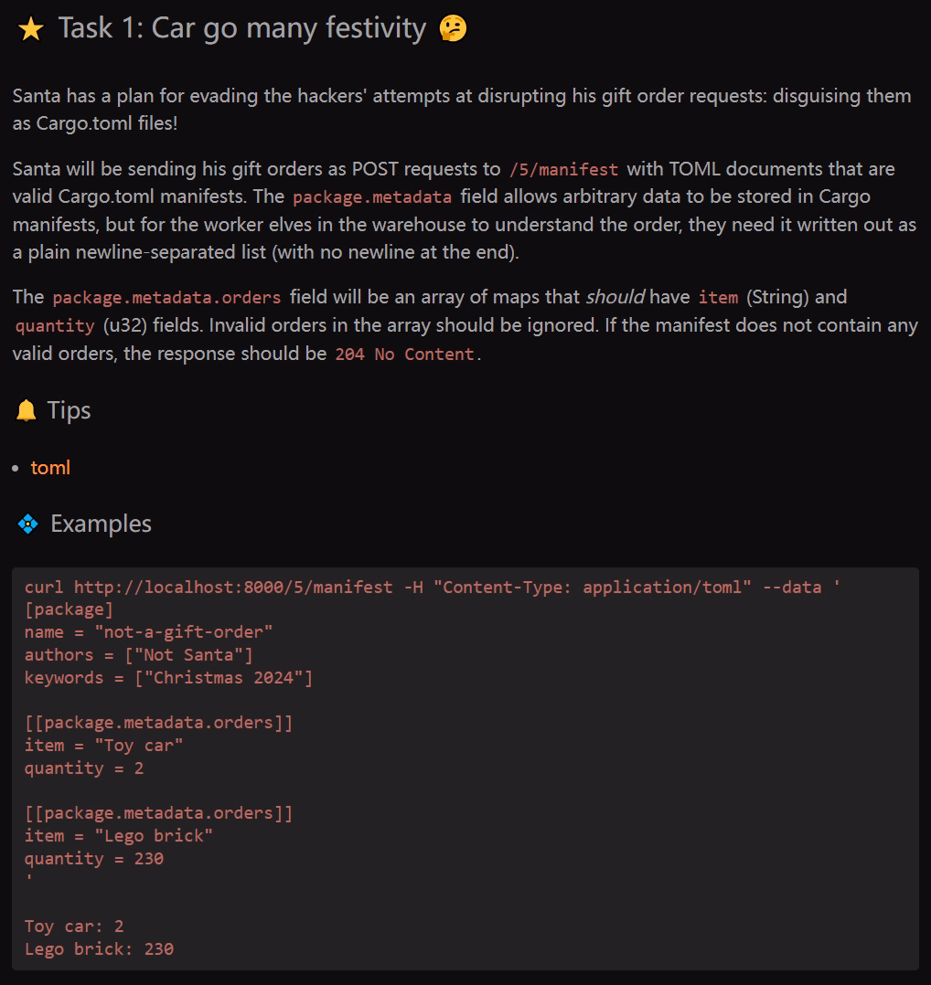
Task: Click the Examples section heading
Action: tap(101, 524)
